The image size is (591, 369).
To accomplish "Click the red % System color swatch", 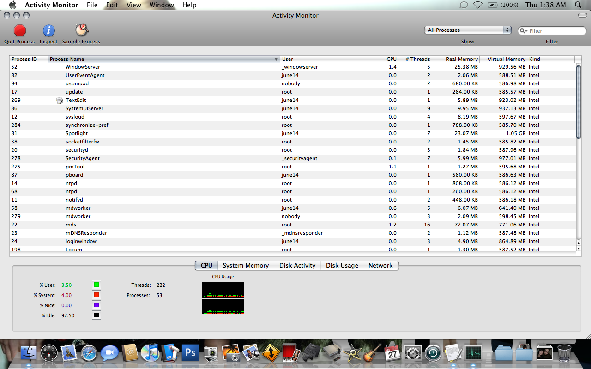I will click(96, 295).
